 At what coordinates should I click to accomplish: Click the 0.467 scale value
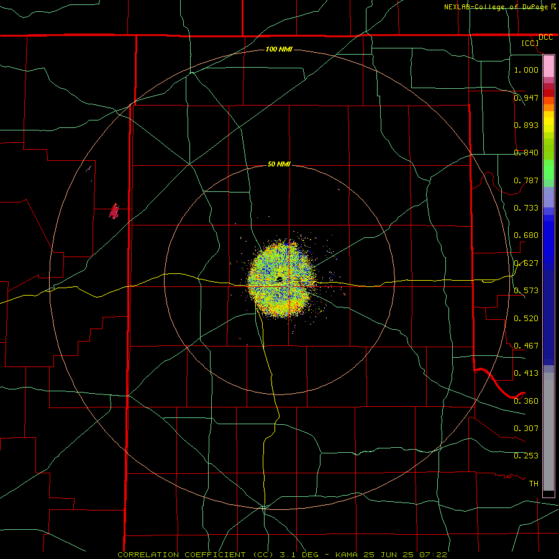(526, 346)
